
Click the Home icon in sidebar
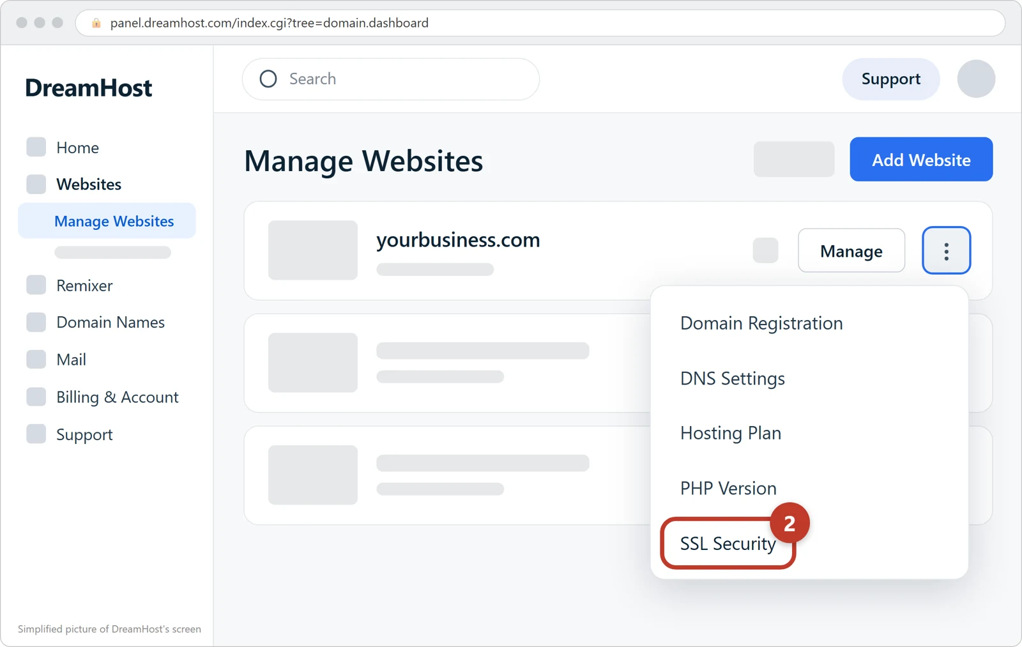point(36,147)
